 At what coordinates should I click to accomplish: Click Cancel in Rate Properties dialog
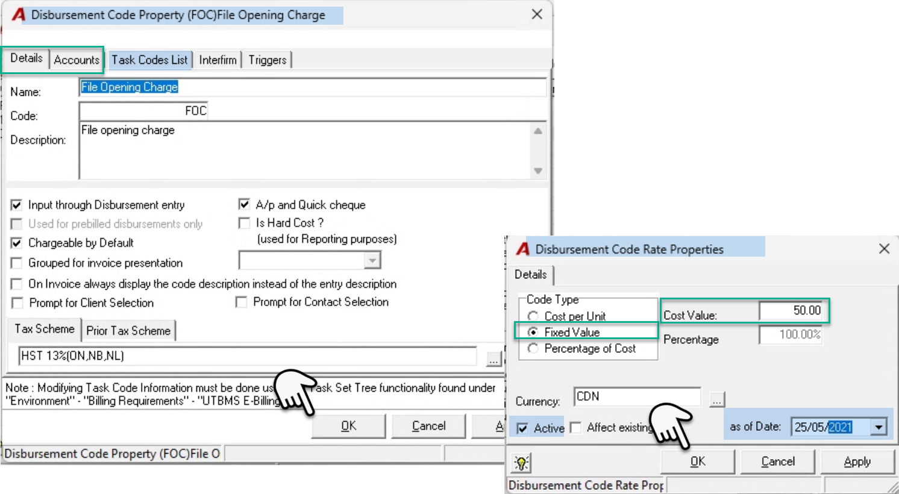(x=778, y=461)
